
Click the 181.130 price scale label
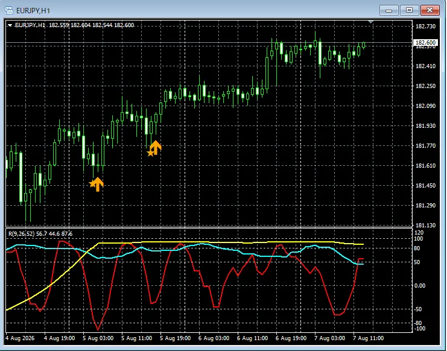(426, 226)
